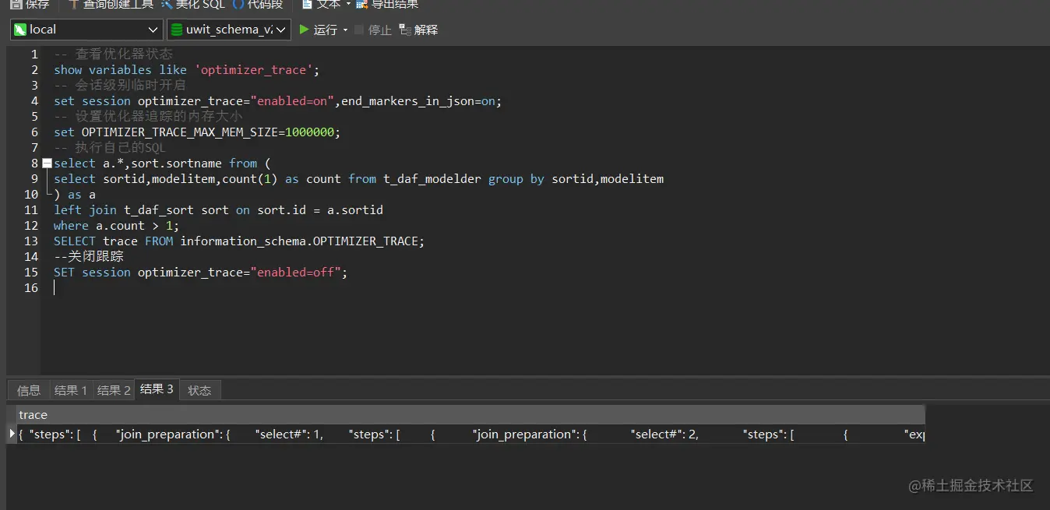The width and height of the screenshot is (1050, 510).
Task: Open the local connection dropdown
Action: [x=86, y=30]
